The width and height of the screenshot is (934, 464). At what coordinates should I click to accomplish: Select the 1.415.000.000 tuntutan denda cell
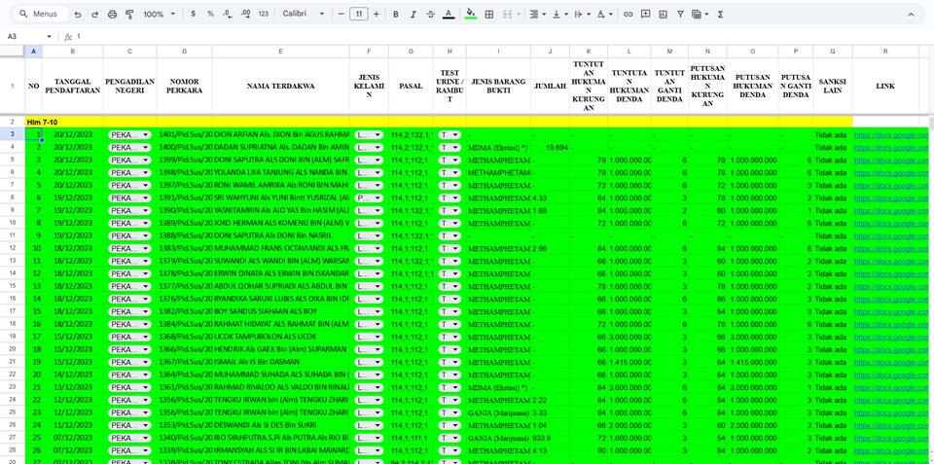point(629,362)
